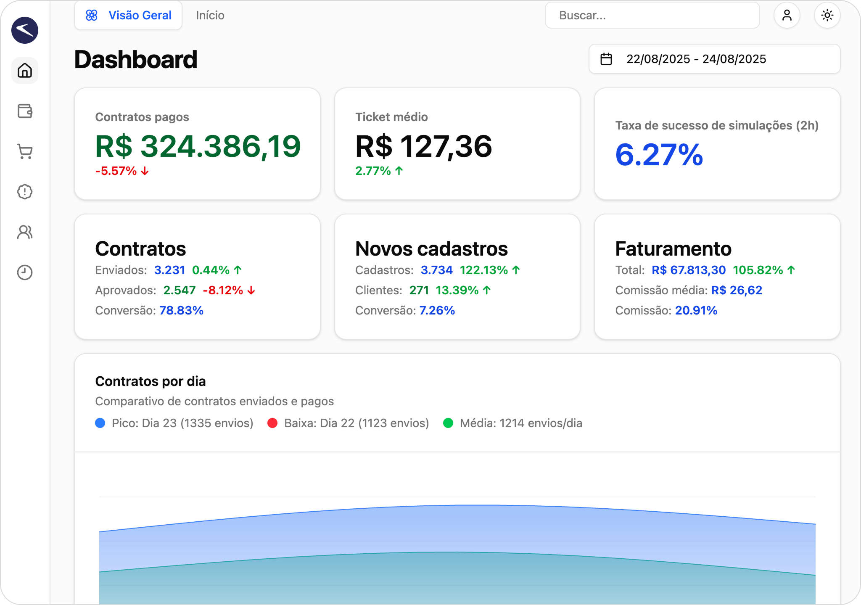This screenshot has height=605, width=861.
Task: Open the Users section in the sidebar
Action: (24, 232)
